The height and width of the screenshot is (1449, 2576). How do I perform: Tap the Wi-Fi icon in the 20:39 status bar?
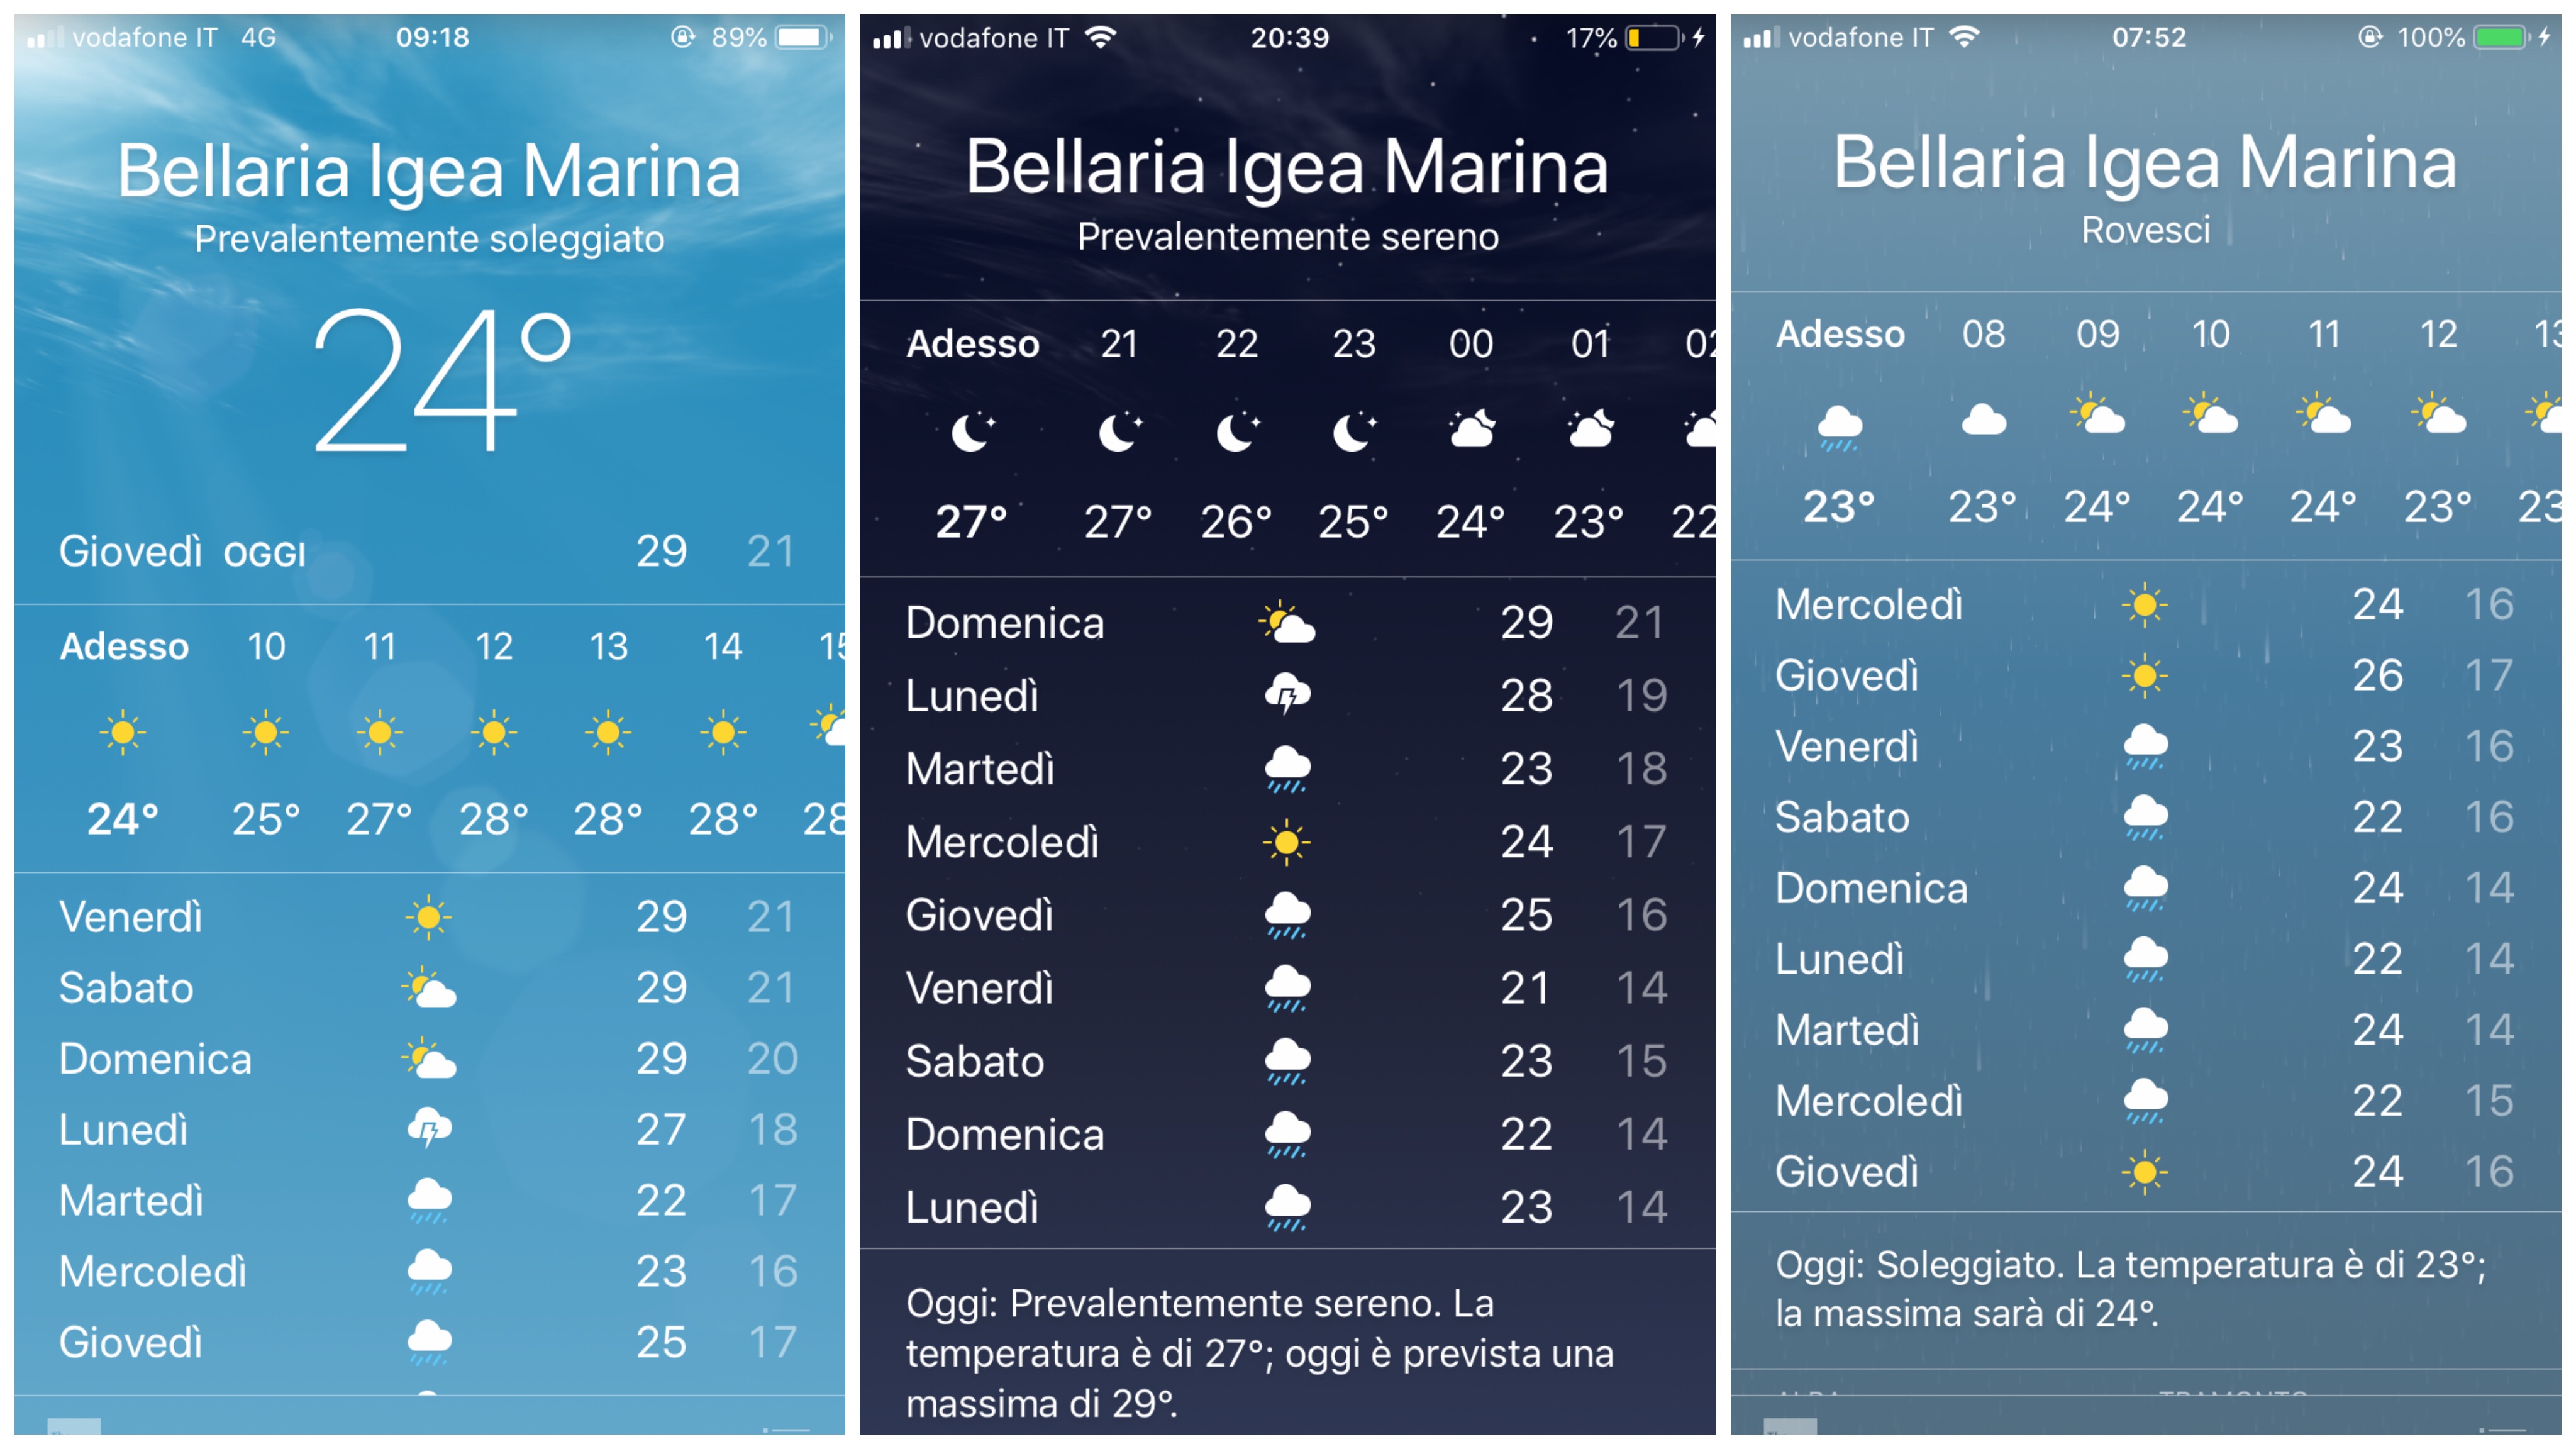1101,38
